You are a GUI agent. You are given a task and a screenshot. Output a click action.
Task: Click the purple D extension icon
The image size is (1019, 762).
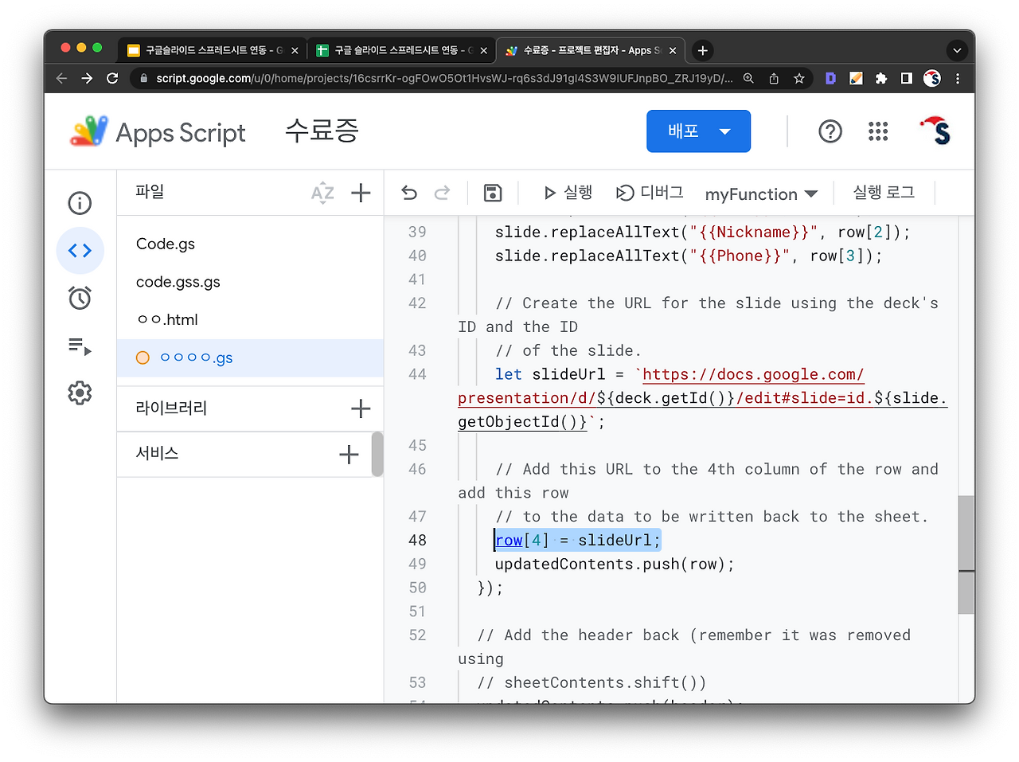coord(830,78)
